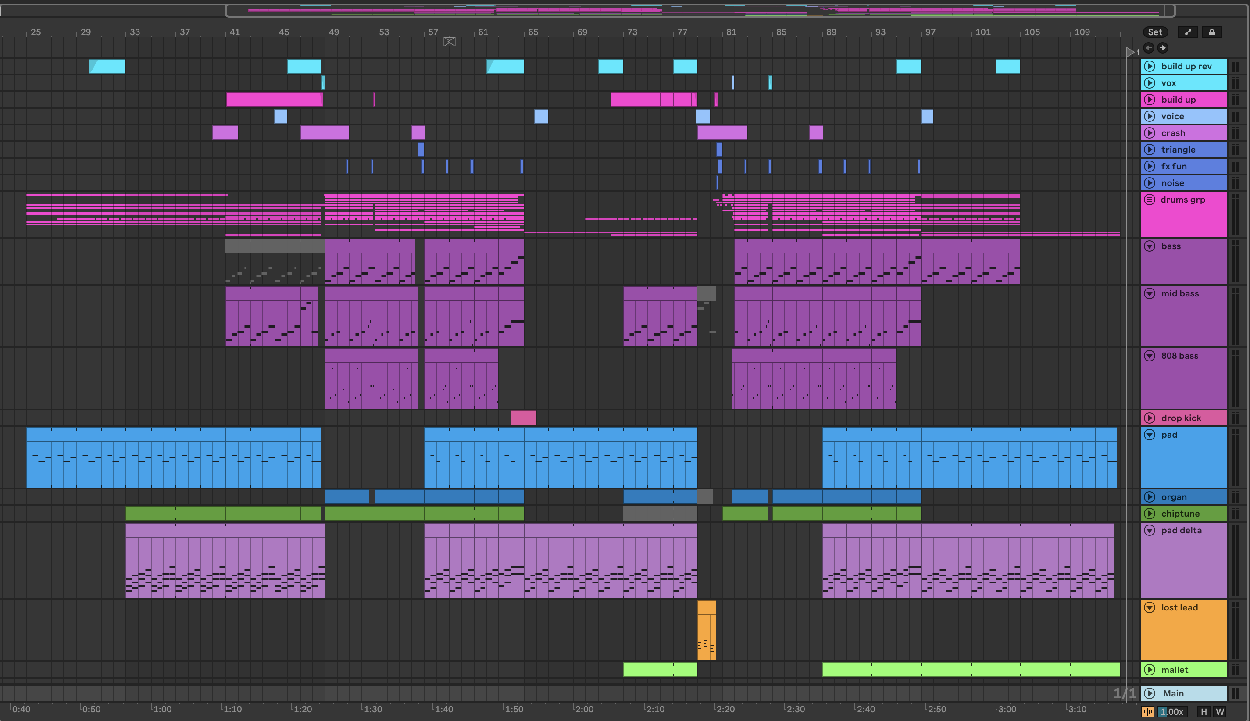Collapse the pad delta track
Image resolution: width=1250 pixels, height=721 pixels.
(x=1150, y=530)
